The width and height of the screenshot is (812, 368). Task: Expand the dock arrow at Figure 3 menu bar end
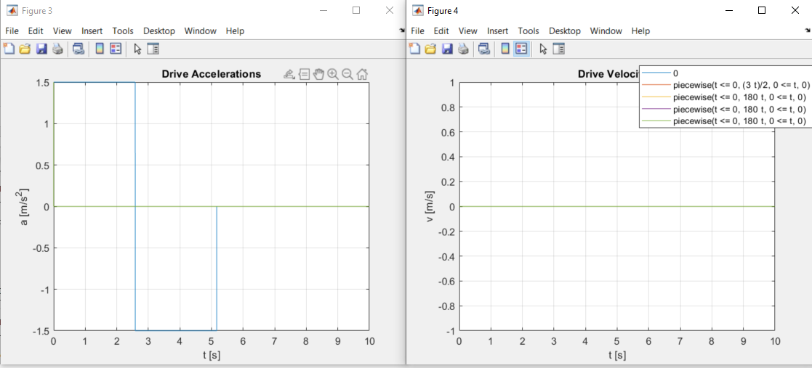(401, 31)
